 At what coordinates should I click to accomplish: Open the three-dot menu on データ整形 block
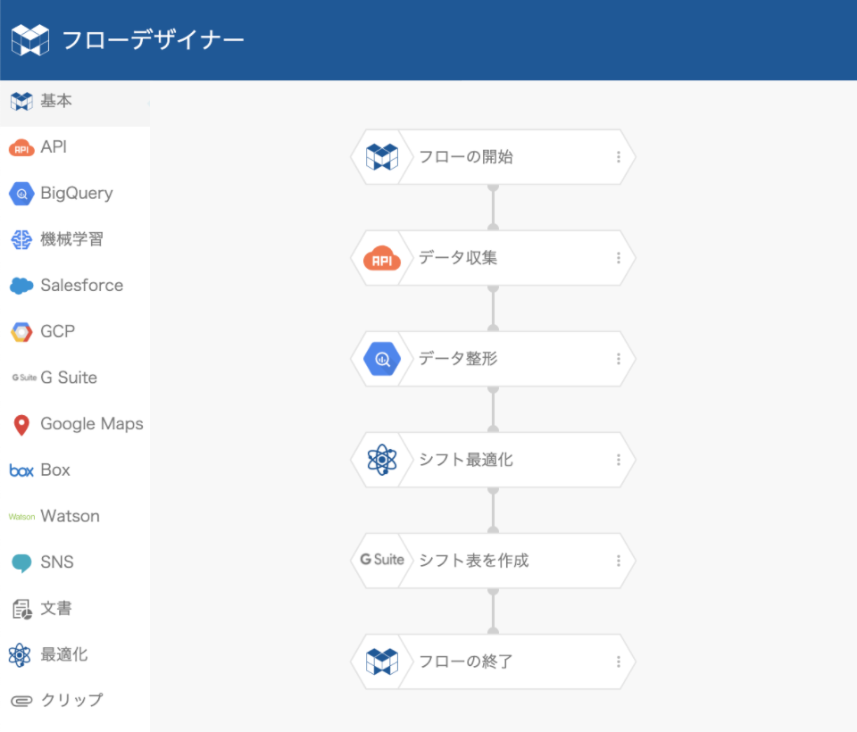tap(618, 359)
